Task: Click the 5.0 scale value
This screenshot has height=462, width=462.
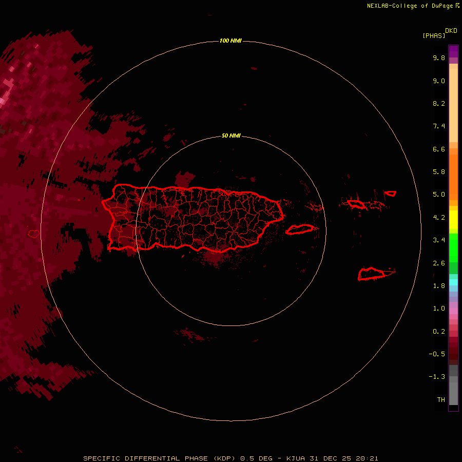Action: click(x=439, y=195)
